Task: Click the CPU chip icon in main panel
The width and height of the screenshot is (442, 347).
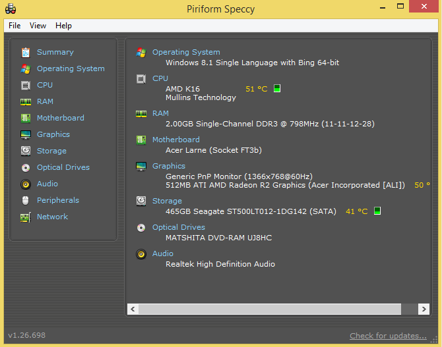Action: coord(141,79)
